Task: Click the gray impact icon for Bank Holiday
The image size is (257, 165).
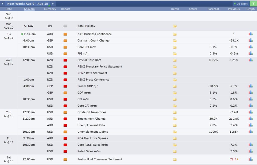Action: (65, 26)
